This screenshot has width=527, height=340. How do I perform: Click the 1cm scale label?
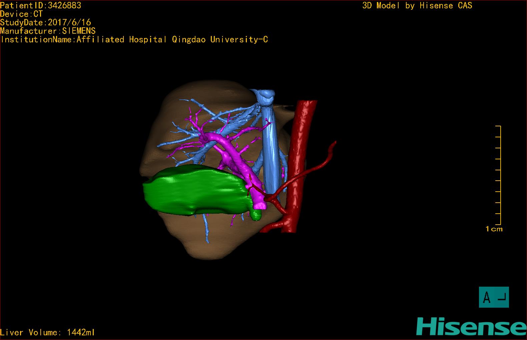(x=494, y=229)
